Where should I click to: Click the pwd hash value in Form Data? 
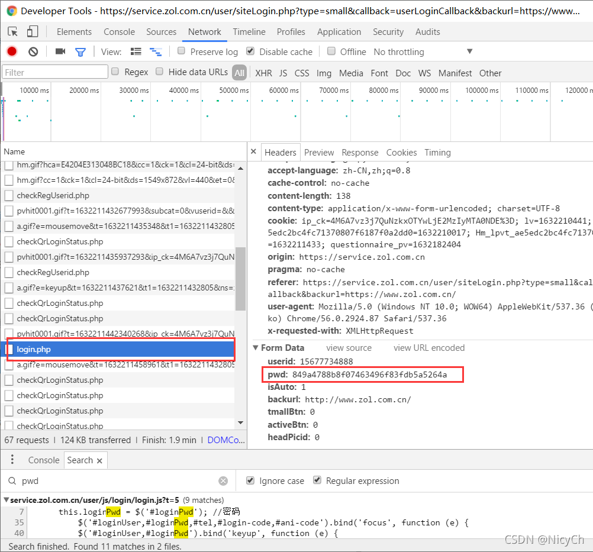pyautogui.click(x=369, y=375)
